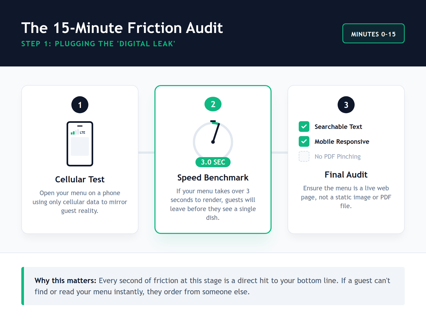Screen dimensions: 426x319
Task: Click the stopwatch needle hand
Action: 216,133
